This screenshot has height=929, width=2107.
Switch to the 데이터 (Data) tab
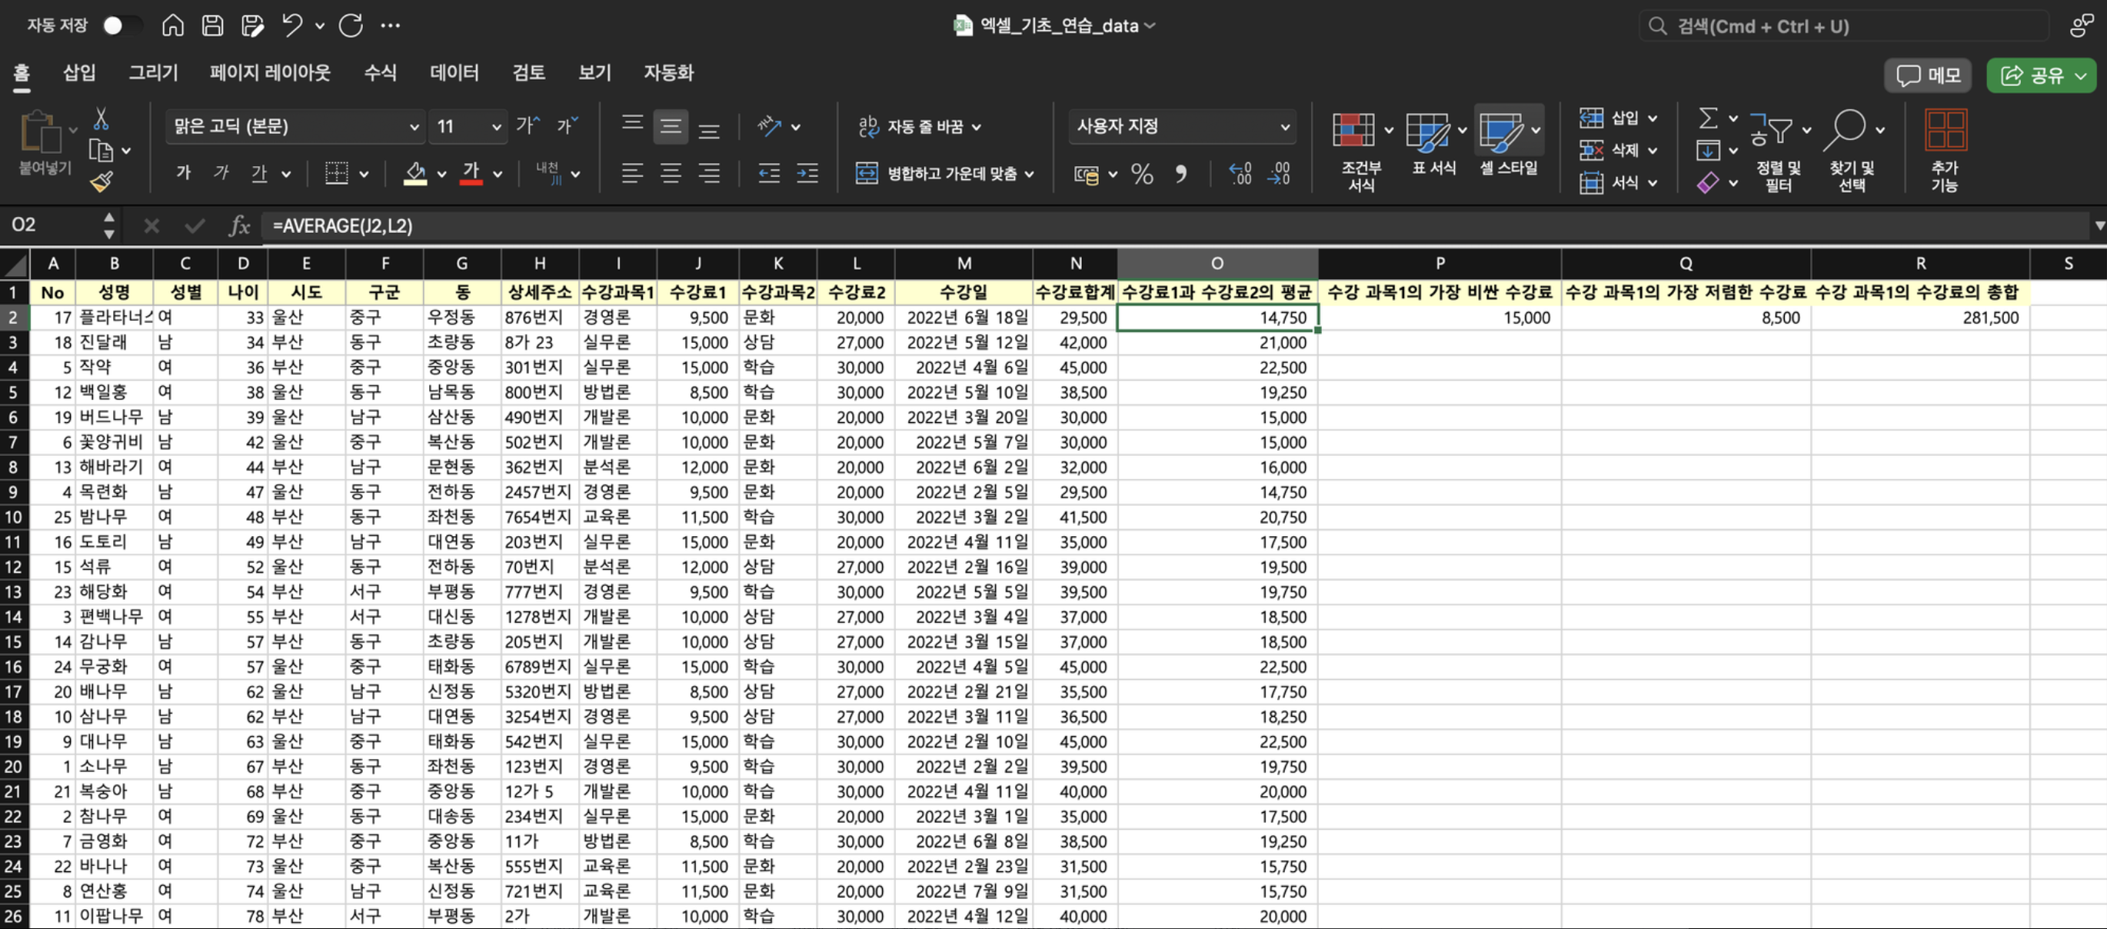click(x=454, y=73)
